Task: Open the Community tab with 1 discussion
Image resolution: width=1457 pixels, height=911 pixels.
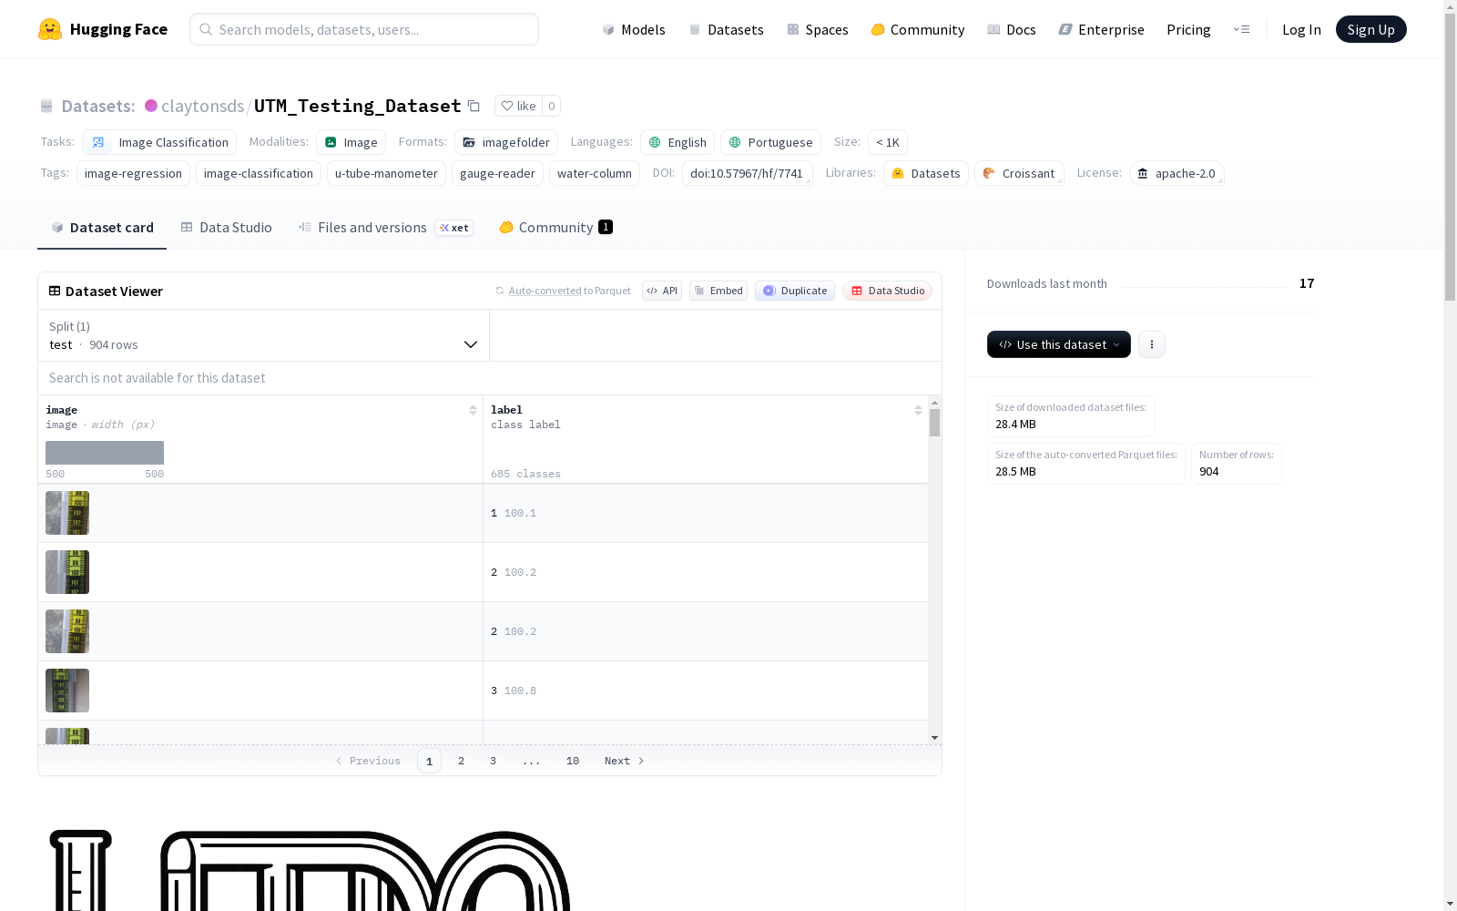Action: 555,228
